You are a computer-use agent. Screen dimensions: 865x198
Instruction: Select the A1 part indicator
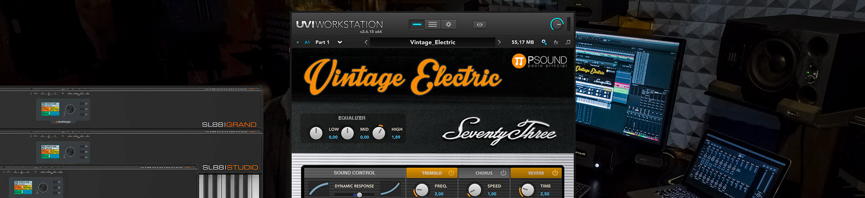click(x=307, y=42)
